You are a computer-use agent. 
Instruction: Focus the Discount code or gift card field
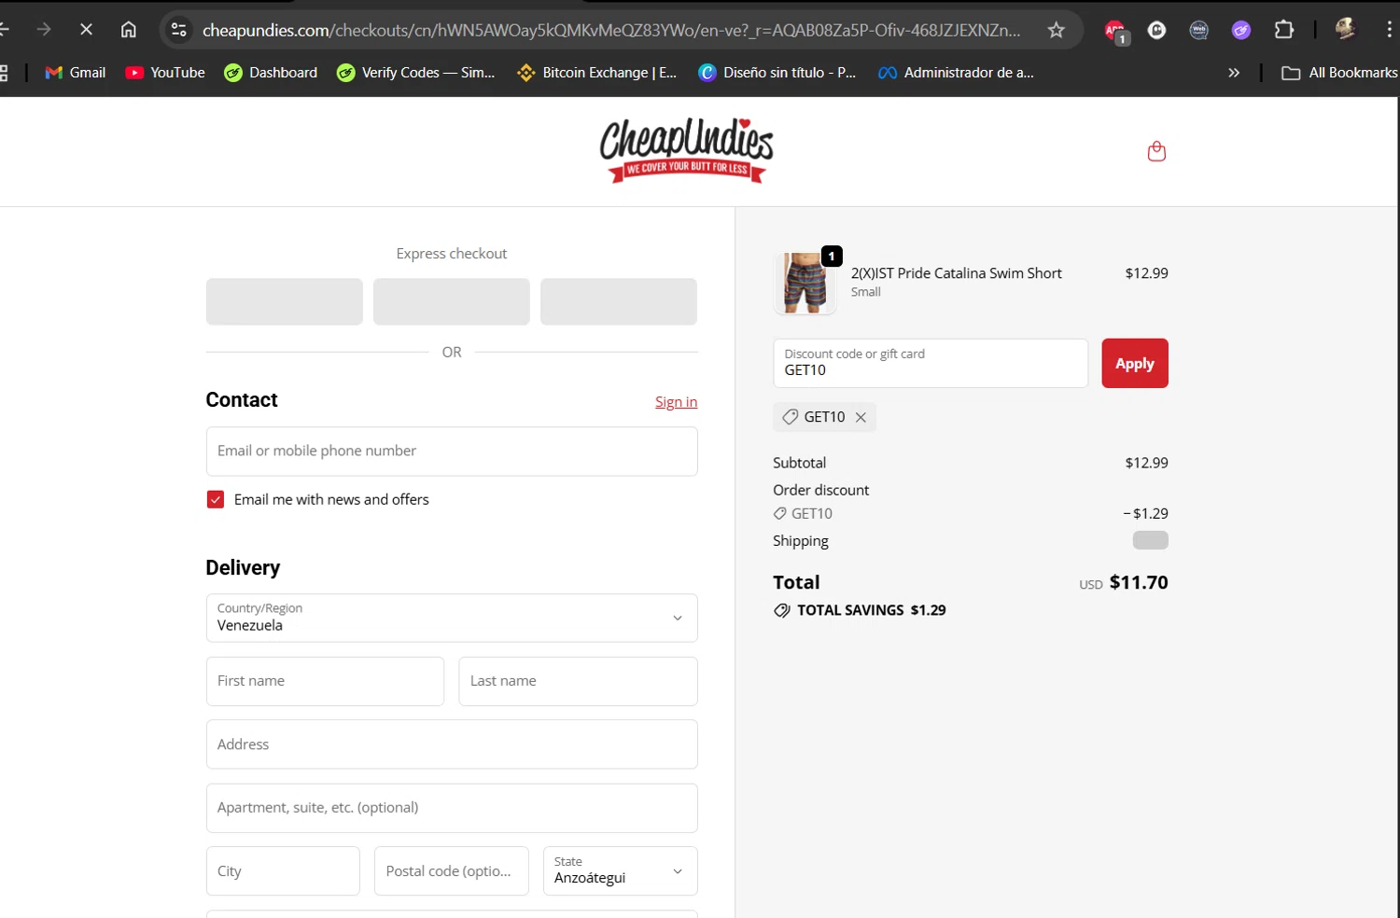tap(931, 363)
